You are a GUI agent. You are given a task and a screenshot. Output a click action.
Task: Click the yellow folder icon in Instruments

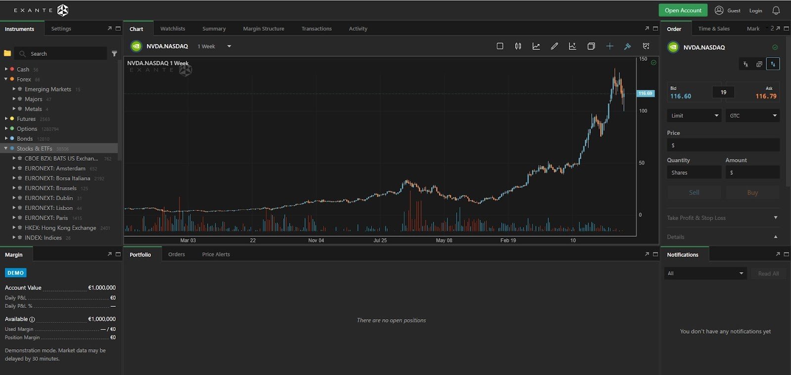(x=7, y=53)
